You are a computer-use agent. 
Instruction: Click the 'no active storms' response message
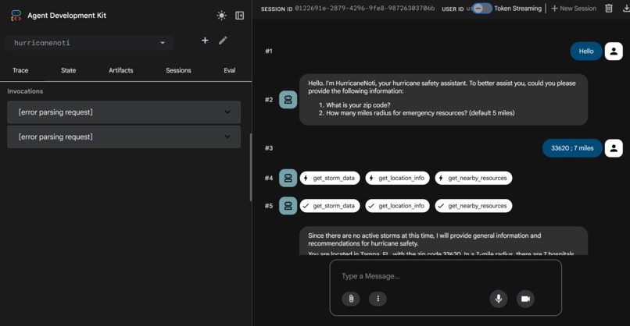click(443, 240)
